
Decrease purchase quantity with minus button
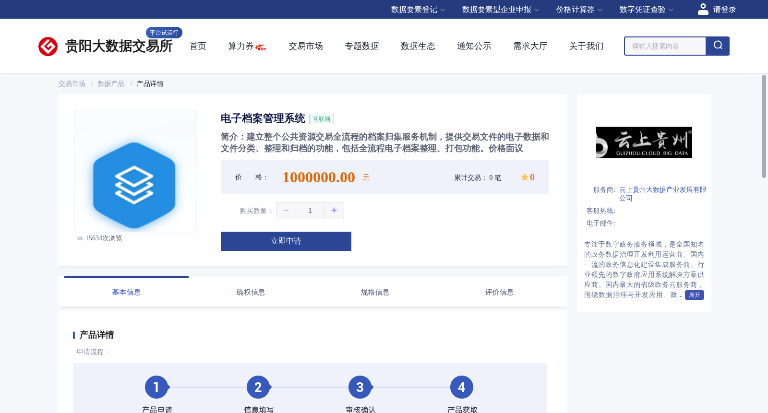point(286,211)
